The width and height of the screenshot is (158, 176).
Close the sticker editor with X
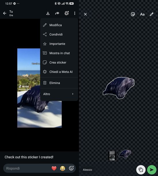click(85, 14)
